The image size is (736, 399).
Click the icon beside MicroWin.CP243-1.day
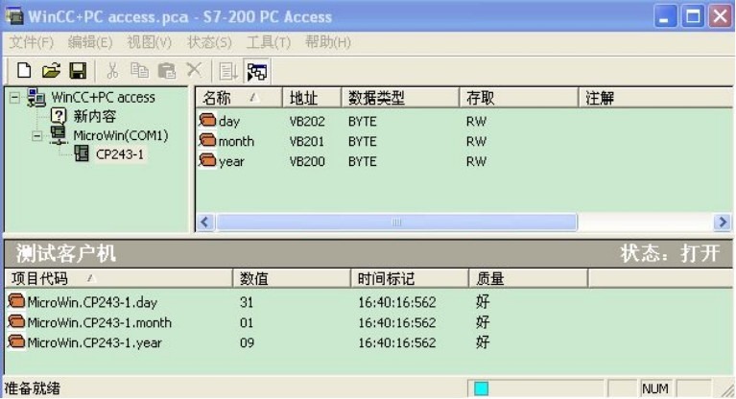point(16,301)
